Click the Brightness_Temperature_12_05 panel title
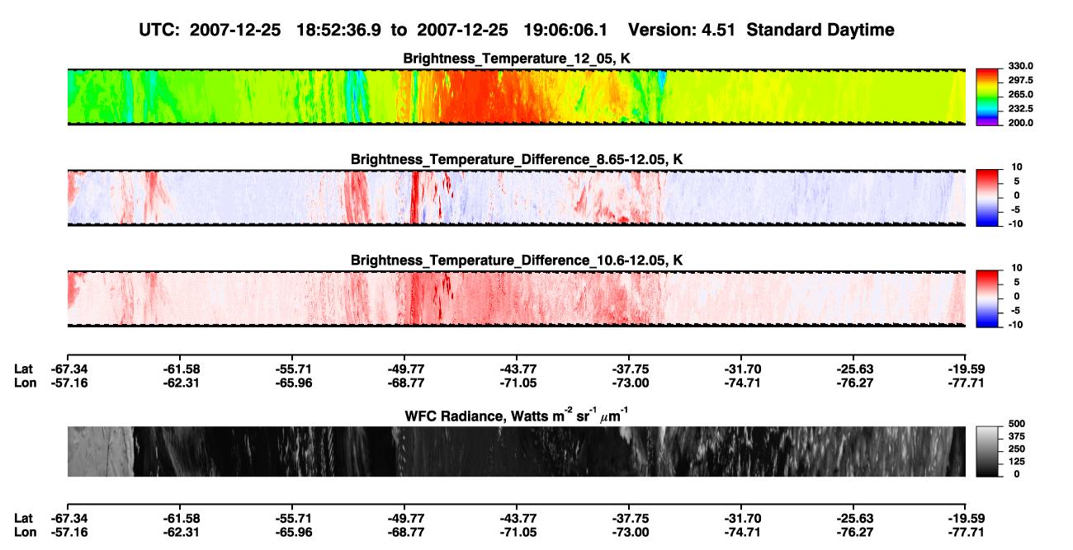Screen dimensions: 1073x550 [517, 59]
